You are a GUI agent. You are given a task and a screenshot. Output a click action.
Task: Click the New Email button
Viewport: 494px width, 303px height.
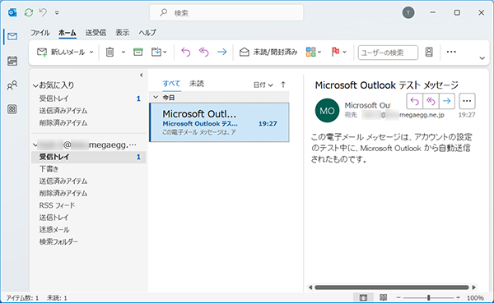(61, 53)
